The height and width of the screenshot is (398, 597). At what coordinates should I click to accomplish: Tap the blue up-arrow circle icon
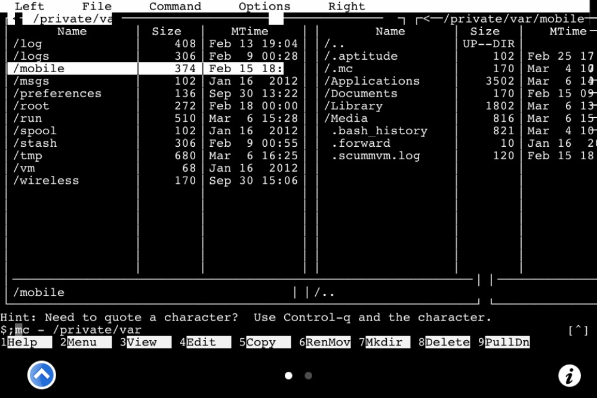coord(42,375)
